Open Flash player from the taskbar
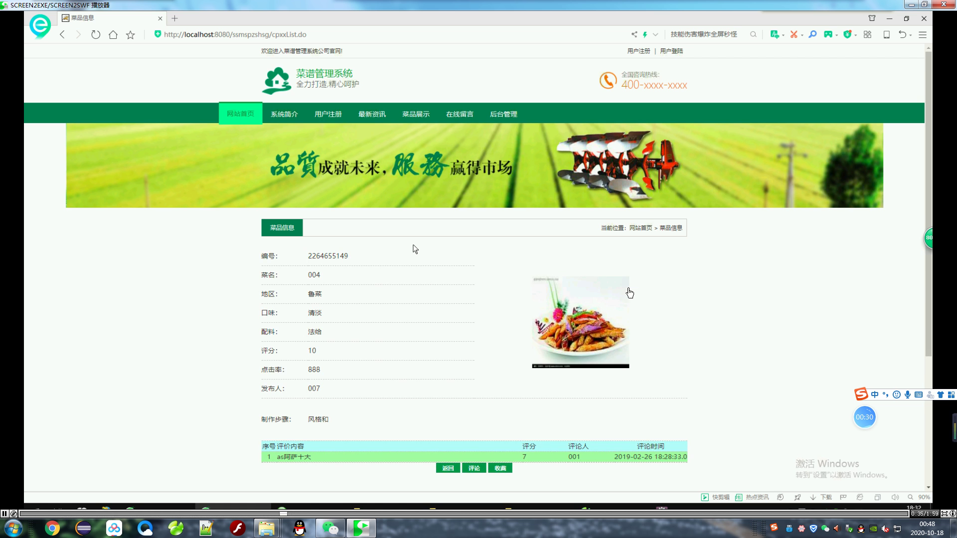Screen dimensions: 957x538 click(x=238, y=528)
